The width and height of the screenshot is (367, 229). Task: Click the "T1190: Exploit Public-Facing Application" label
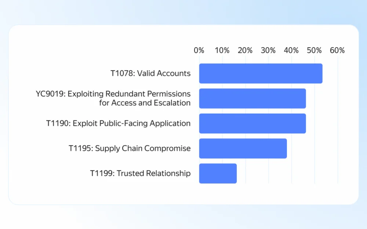tap(118, 123)
